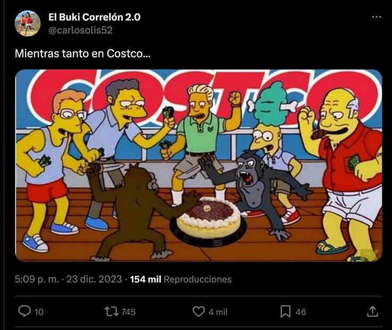This screenshot has height=330, width=392.
Task: Open the Costco Simpsons meme image
Action: click(199, 166)
